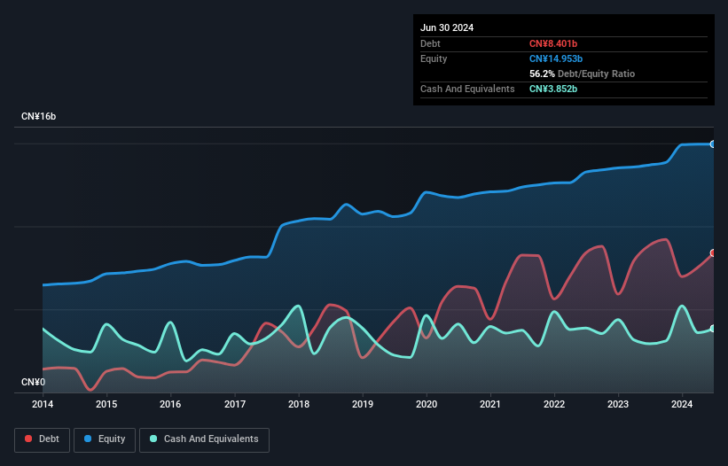
Task: Click the CN¥8.401b debt value
Action: 553,43
